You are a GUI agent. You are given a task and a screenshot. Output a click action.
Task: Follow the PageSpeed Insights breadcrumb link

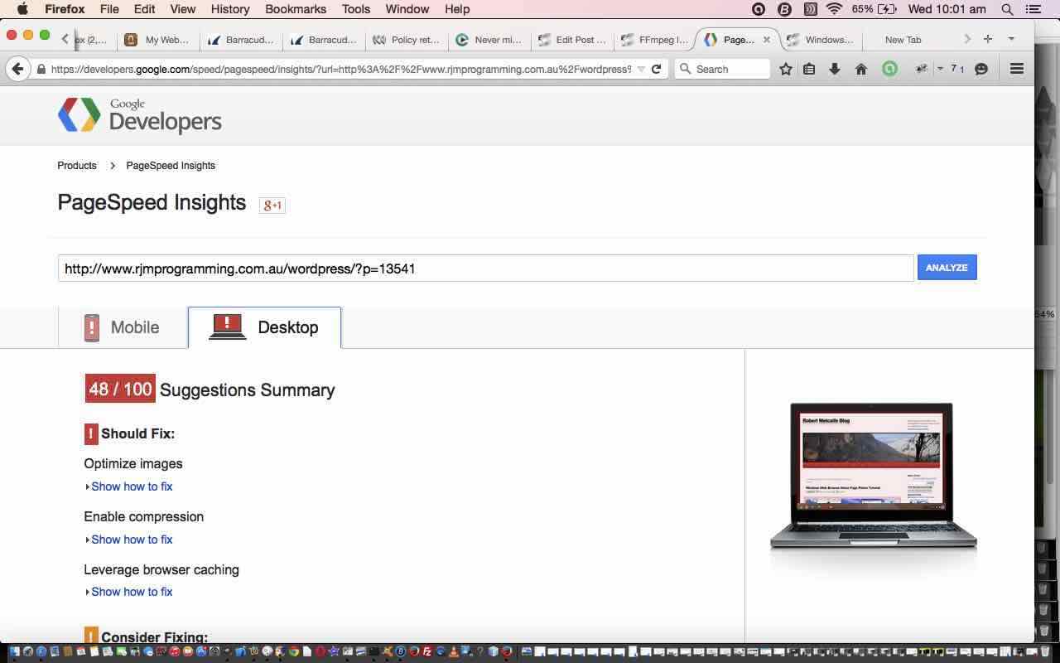pyautogui.click(x=171, y=166)
